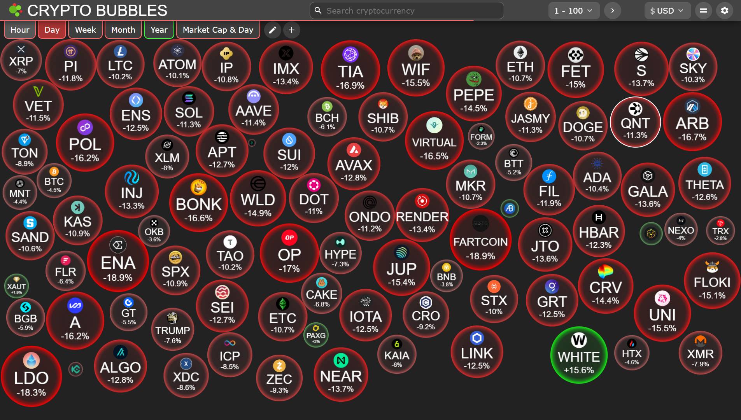Open the POL -16.2% bubble
This screenshot has width=741, height=420.
click(x=85, y=143)
